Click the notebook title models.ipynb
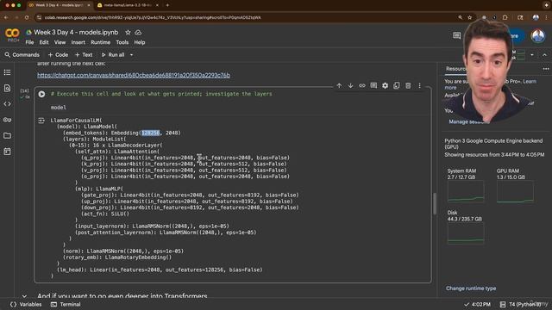 [x=76, y=33]
